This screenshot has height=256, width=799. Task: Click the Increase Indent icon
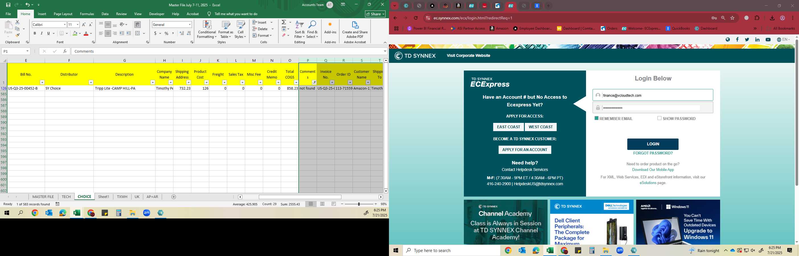129,34
